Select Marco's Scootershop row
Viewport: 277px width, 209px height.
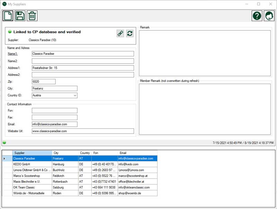(x=80, y=176)
